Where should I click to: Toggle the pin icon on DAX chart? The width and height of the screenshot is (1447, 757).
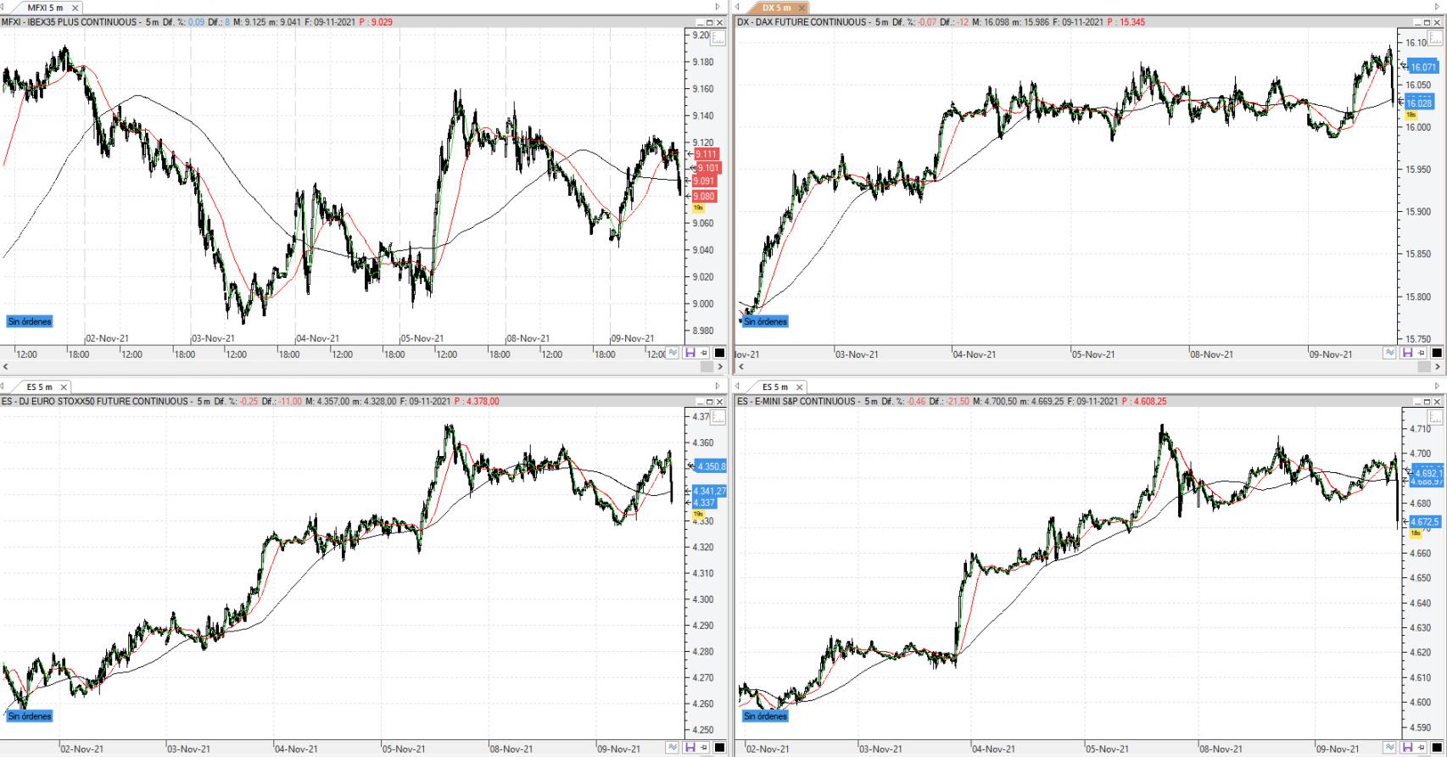point(1422,353)
